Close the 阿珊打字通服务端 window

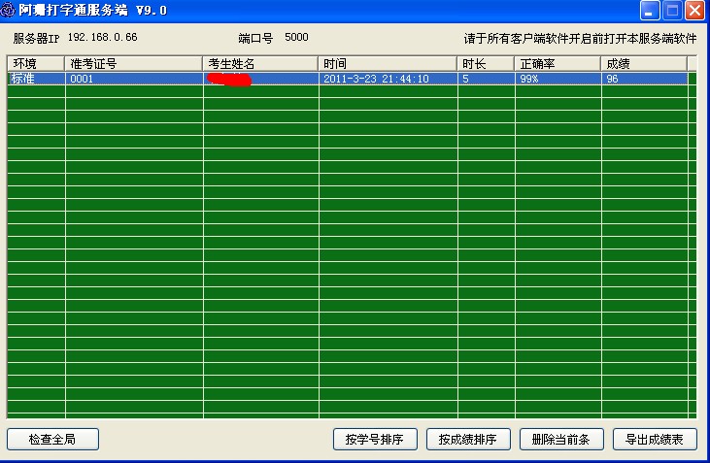coord(694,11)
